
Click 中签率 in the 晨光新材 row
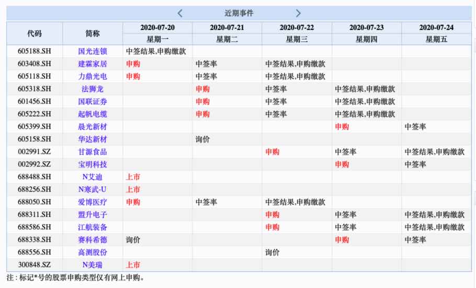(415, 126)
